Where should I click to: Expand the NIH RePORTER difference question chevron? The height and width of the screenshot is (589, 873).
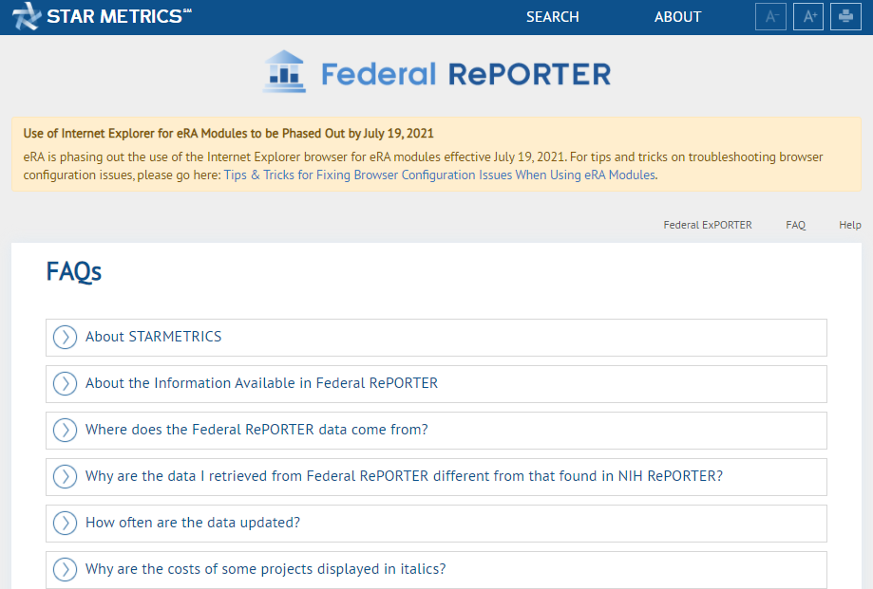click(x=66, y=476)
